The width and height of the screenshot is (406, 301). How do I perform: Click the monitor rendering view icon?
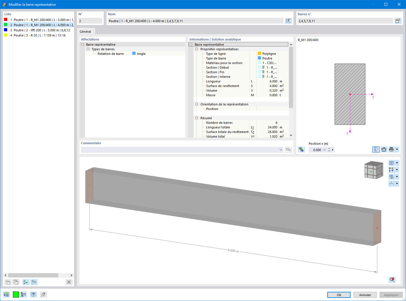(x=33, y=294)
